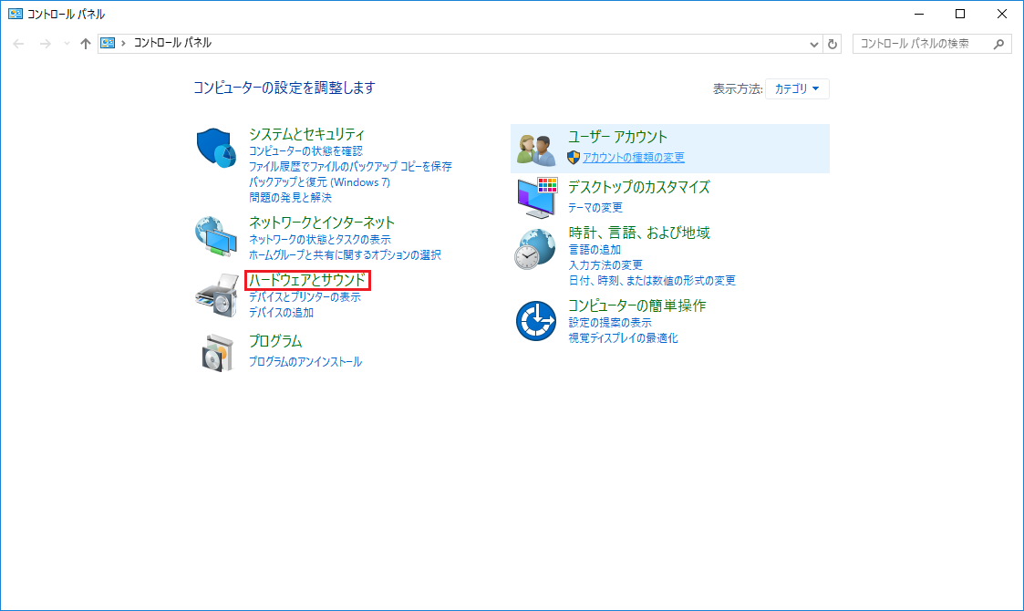Open 入力方法の変更 link

coord(605,265)
